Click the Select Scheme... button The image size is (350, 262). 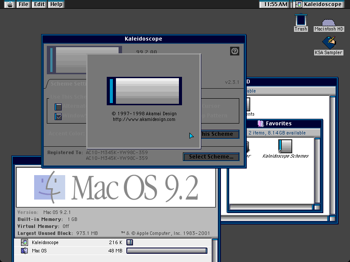click(211, 157)
